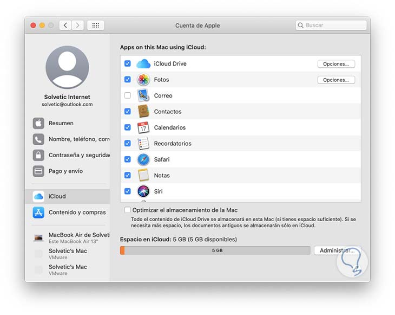Click the padlock icon for Contraseña y seguridad
This screenshot has height=315, width=395.
(x=38, y=155)
